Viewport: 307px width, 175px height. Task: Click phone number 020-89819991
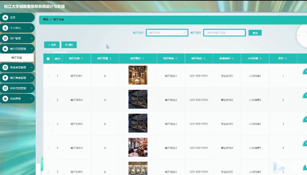199,76
